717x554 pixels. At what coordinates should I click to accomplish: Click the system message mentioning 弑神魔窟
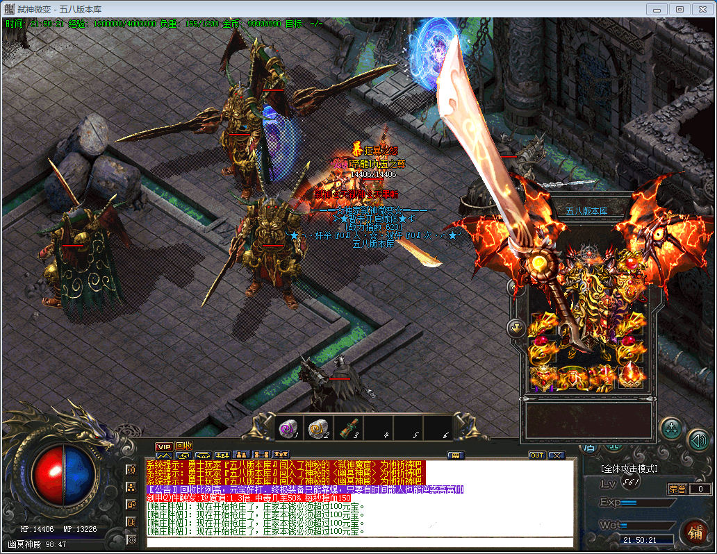286,465
